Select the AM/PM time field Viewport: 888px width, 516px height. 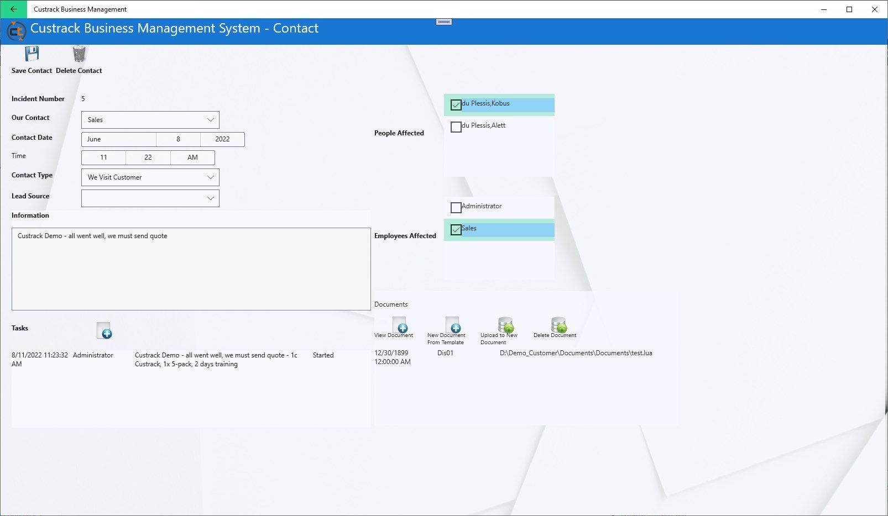point(192,157)
